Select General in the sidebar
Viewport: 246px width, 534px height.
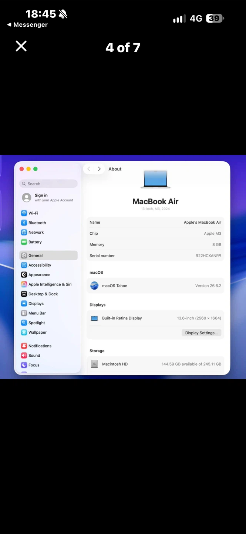point(48,256)
